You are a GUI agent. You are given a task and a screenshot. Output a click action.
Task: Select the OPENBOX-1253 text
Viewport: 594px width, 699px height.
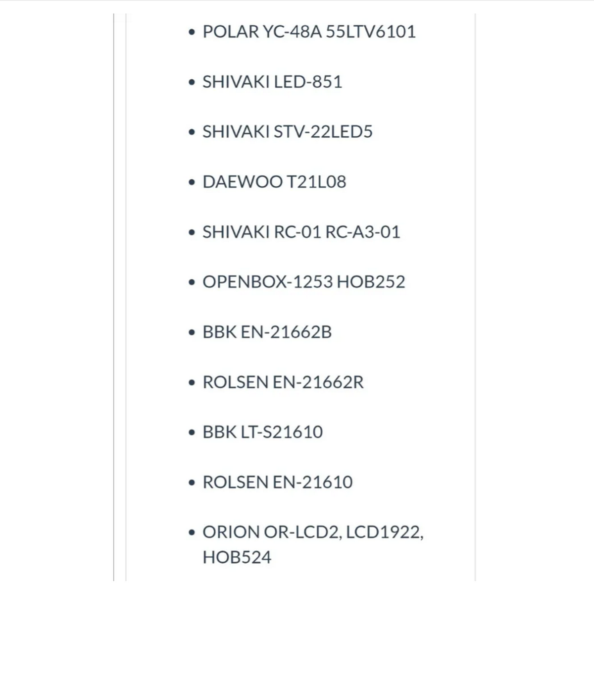[267, 282]
